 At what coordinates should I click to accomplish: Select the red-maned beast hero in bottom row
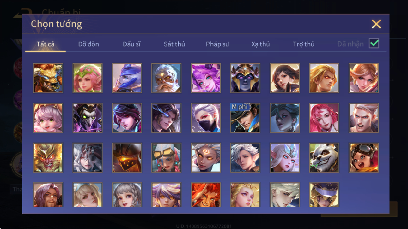coord(206,195)
